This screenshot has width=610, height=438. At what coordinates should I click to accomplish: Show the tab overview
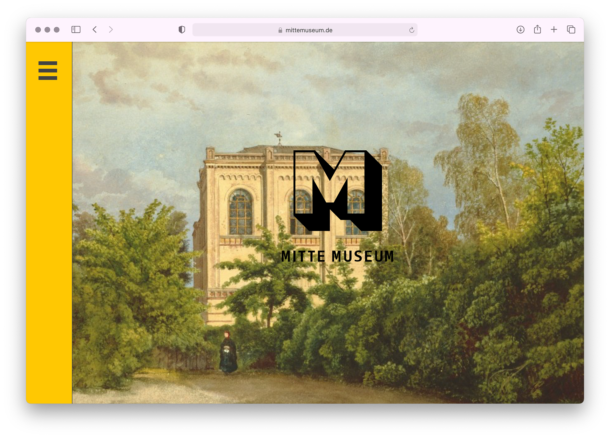(571, 30)
